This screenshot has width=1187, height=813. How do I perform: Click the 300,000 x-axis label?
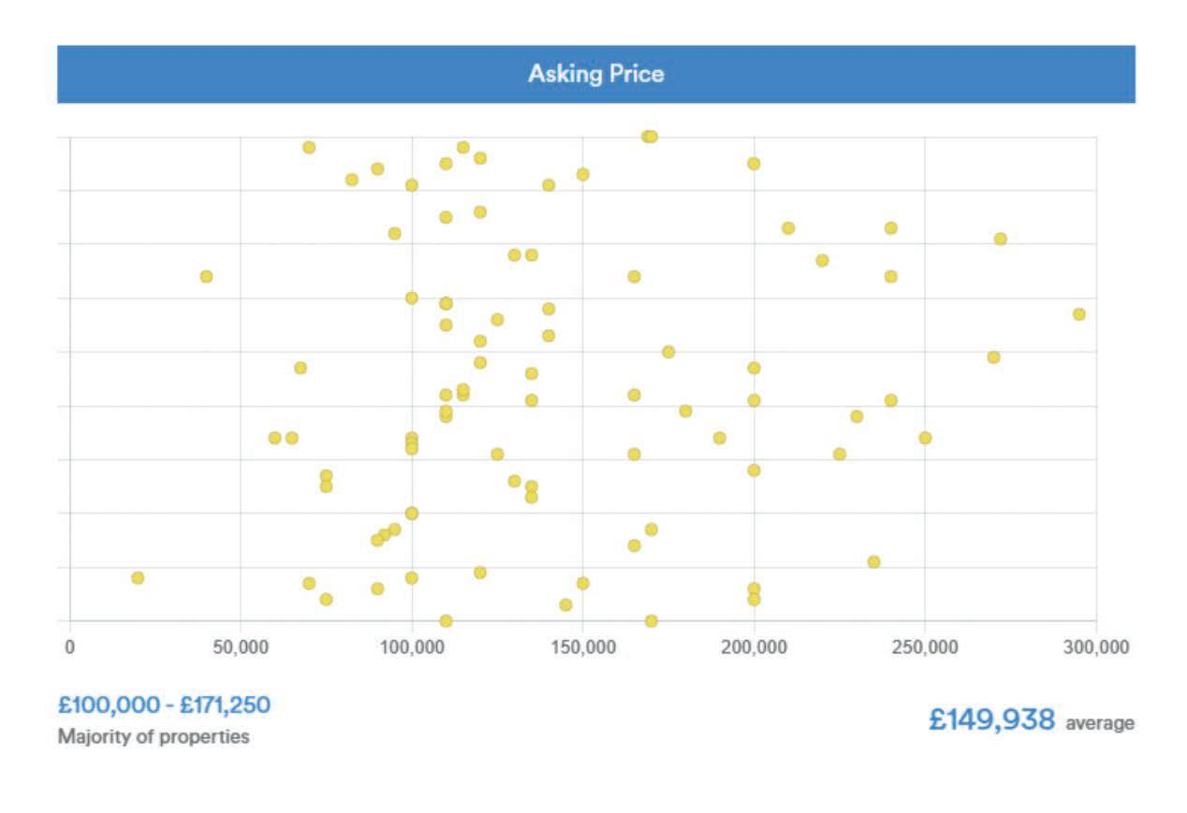[x=1095, y=647]
